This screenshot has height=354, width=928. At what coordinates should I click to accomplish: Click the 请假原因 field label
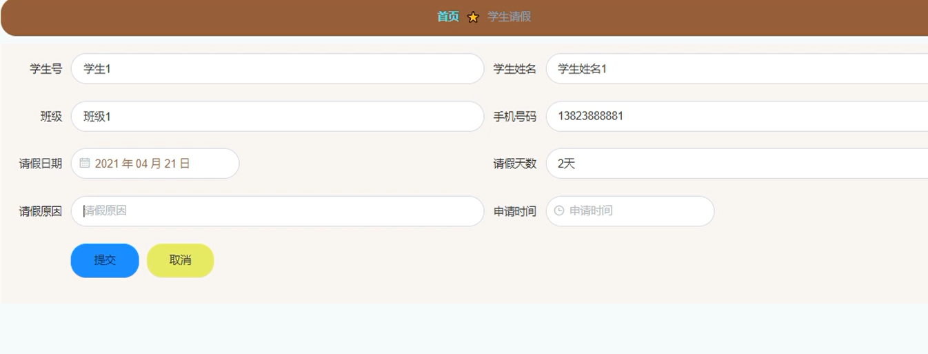coord(41,211)
